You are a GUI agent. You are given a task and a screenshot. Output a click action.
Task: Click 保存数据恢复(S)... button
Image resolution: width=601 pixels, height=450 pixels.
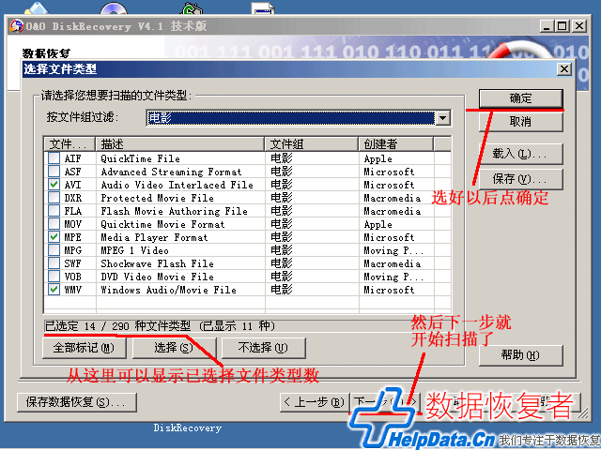click(x=77, y=402)
